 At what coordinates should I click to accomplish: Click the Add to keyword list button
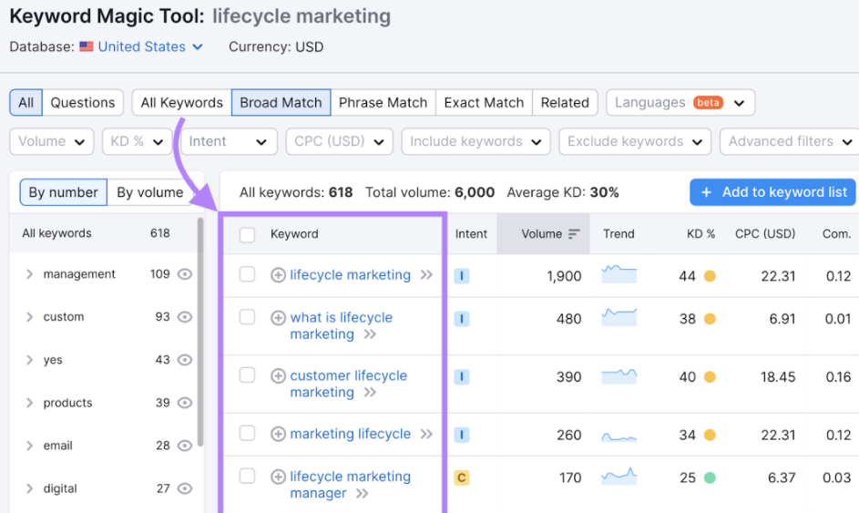coord(772,192)
